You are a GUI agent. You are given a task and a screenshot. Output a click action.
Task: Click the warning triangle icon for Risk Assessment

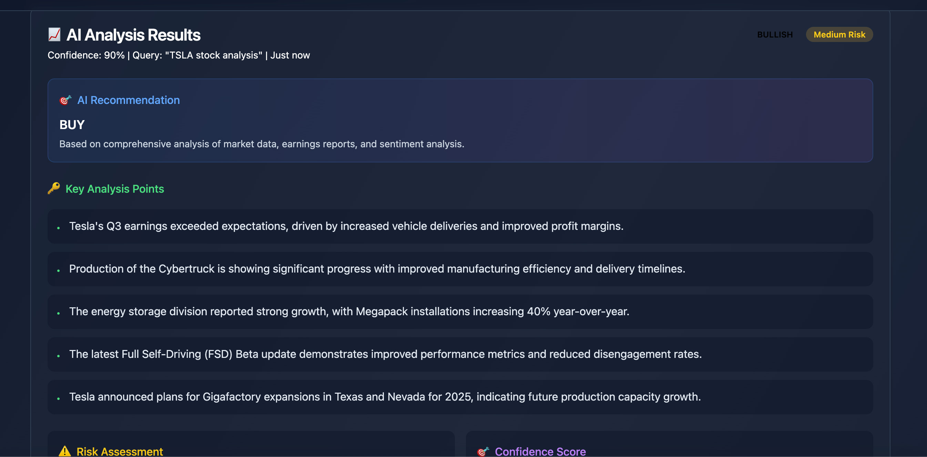(65, 451)
